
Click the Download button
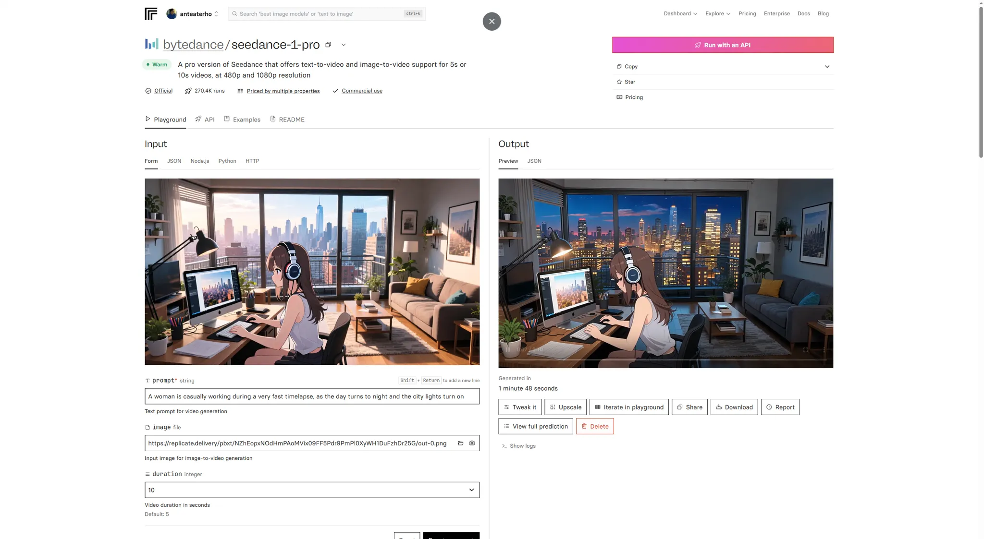pyautogui.click(x=734, y=407)
